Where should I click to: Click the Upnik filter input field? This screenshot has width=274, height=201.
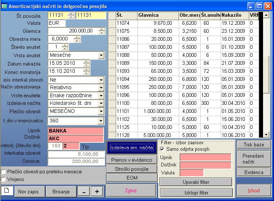(205, 157)
